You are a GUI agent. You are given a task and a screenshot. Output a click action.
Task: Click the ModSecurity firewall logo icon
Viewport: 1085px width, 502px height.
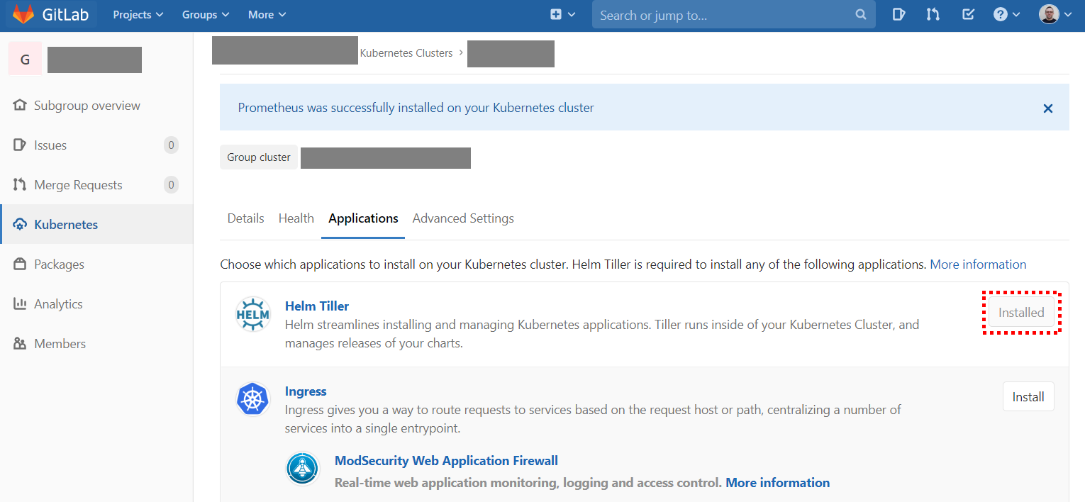pos(303,469)
